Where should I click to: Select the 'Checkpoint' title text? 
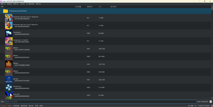click(17, 32)
